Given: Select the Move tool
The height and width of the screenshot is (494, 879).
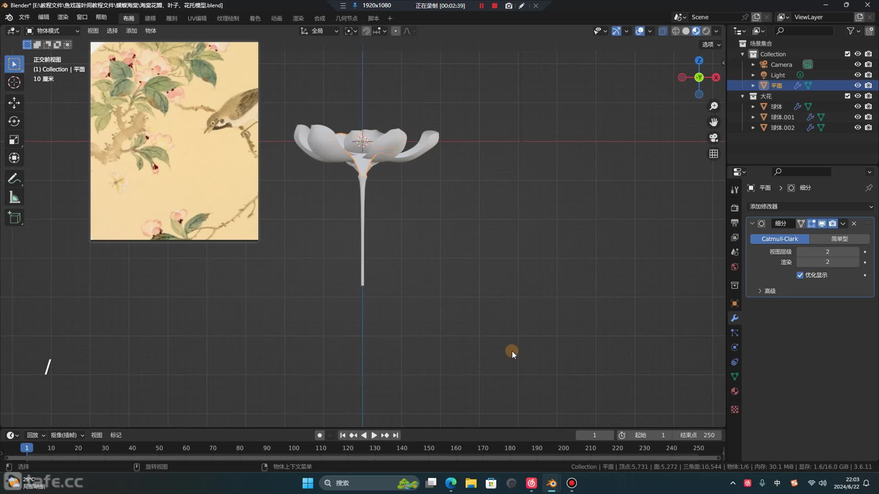Looking at the screenshot, I should click(x=14, y=103).
